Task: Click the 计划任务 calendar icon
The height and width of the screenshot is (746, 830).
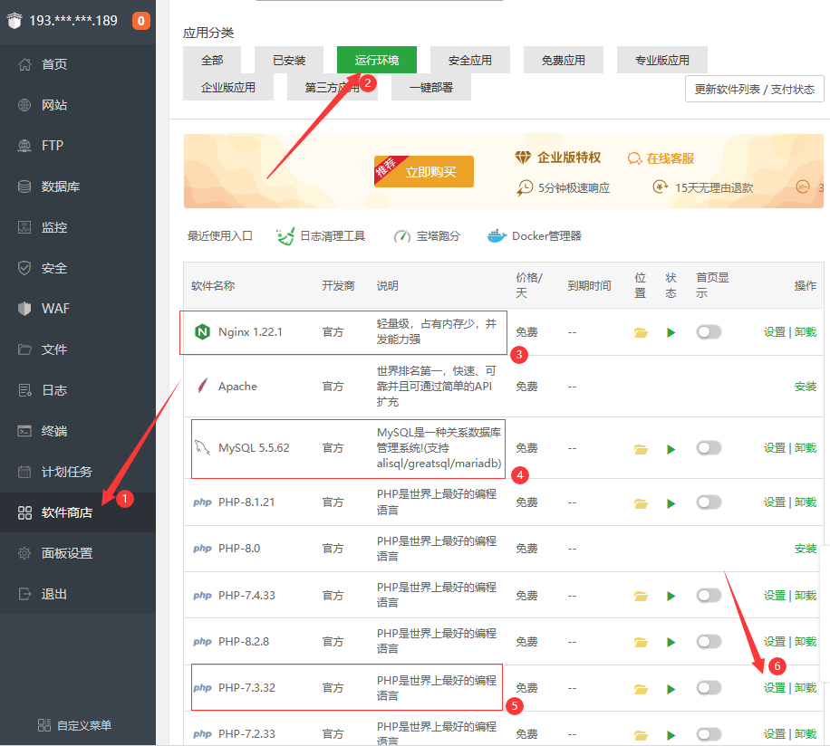Action: pos(24,472)
